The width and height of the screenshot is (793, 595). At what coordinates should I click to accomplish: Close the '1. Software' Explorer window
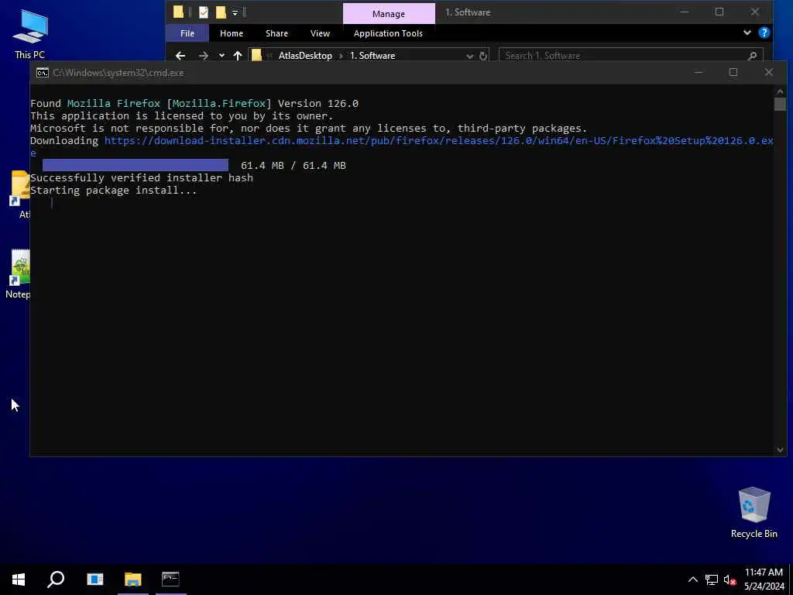point(754,12)
